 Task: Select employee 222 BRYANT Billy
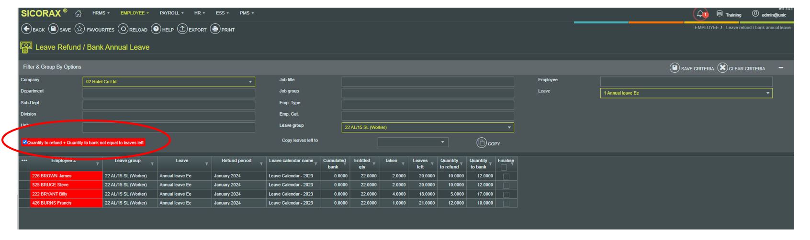click(x=66, y=194)
